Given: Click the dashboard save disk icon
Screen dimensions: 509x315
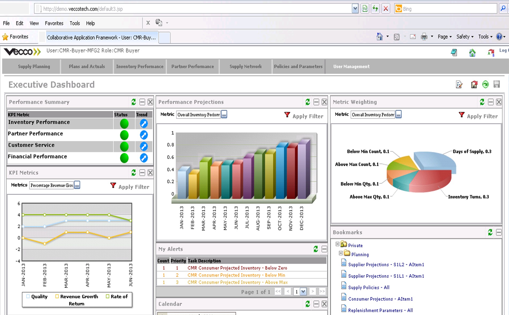Looking at the screenshot, I should pos(497,84).
